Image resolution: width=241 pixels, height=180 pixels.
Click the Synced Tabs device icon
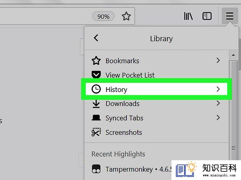click(x=96, y=118)
